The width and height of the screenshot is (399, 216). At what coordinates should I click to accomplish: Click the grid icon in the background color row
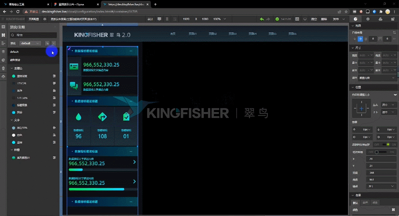pyautogui.click(x=393, y=210)
